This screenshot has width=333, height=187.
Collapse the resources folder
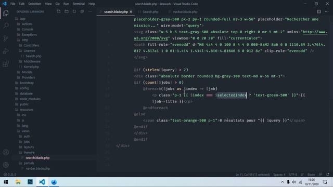click(x=27, y=110)
